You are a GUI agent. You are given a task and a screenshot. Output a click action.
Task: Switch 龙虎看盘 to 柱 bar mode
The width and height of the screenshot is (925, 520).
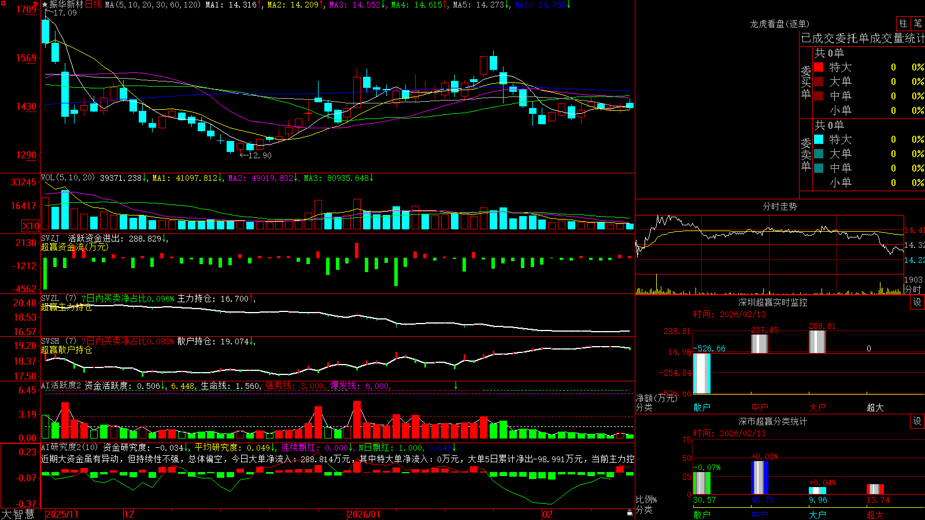(903, 23)
